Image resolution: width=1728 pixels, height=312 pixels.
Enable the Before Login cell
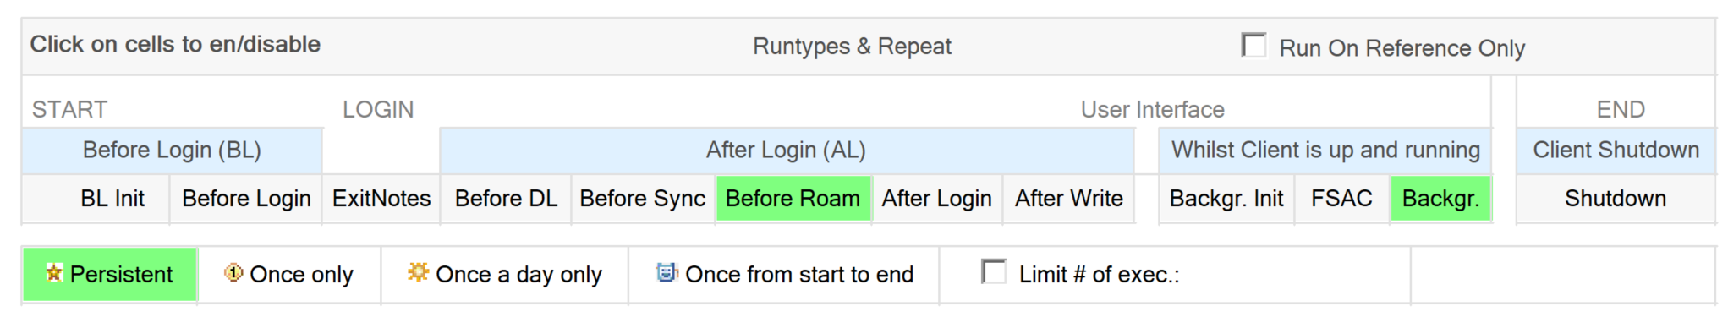[x=246, y=199]
